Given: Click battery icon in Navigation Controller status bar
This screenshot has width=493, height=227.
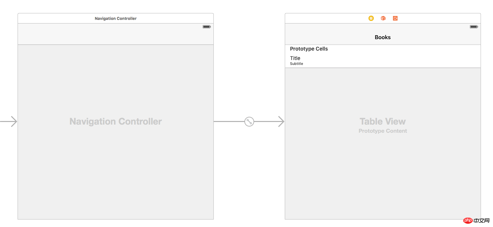Looking at the screenshot, I should pos(207,27).
